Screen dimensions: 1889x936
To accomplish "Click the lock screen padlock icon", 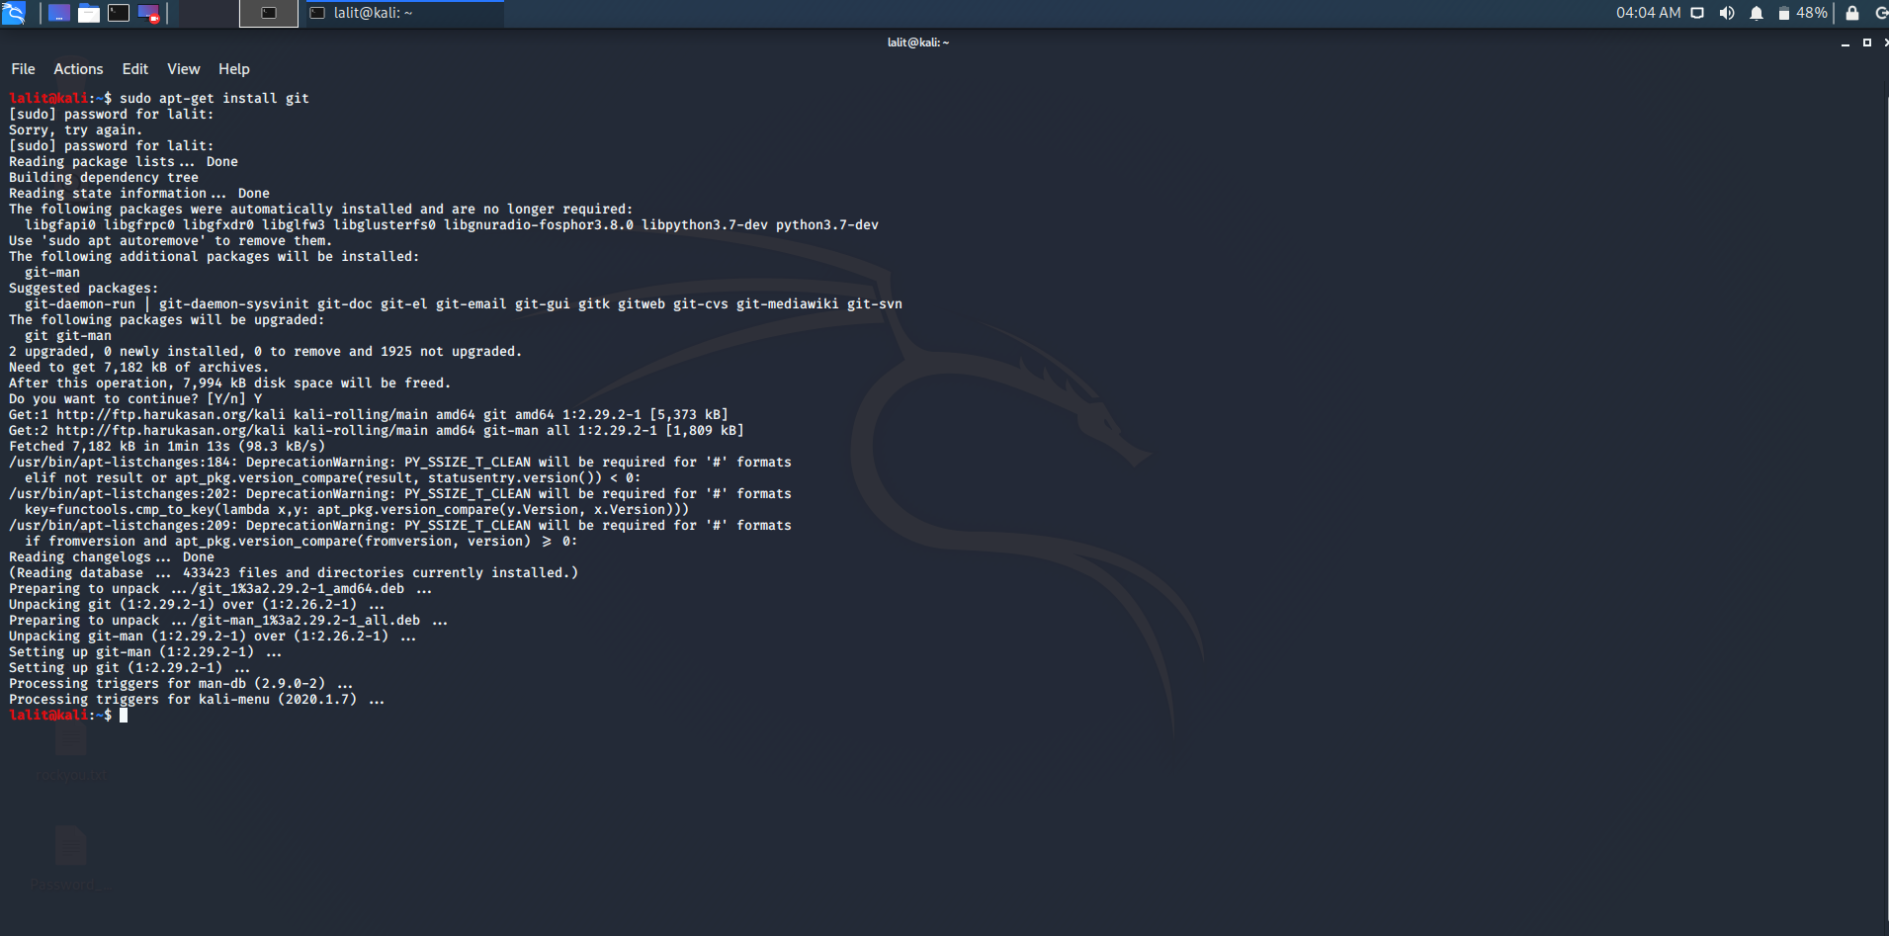I will [x=1852, y=13].
